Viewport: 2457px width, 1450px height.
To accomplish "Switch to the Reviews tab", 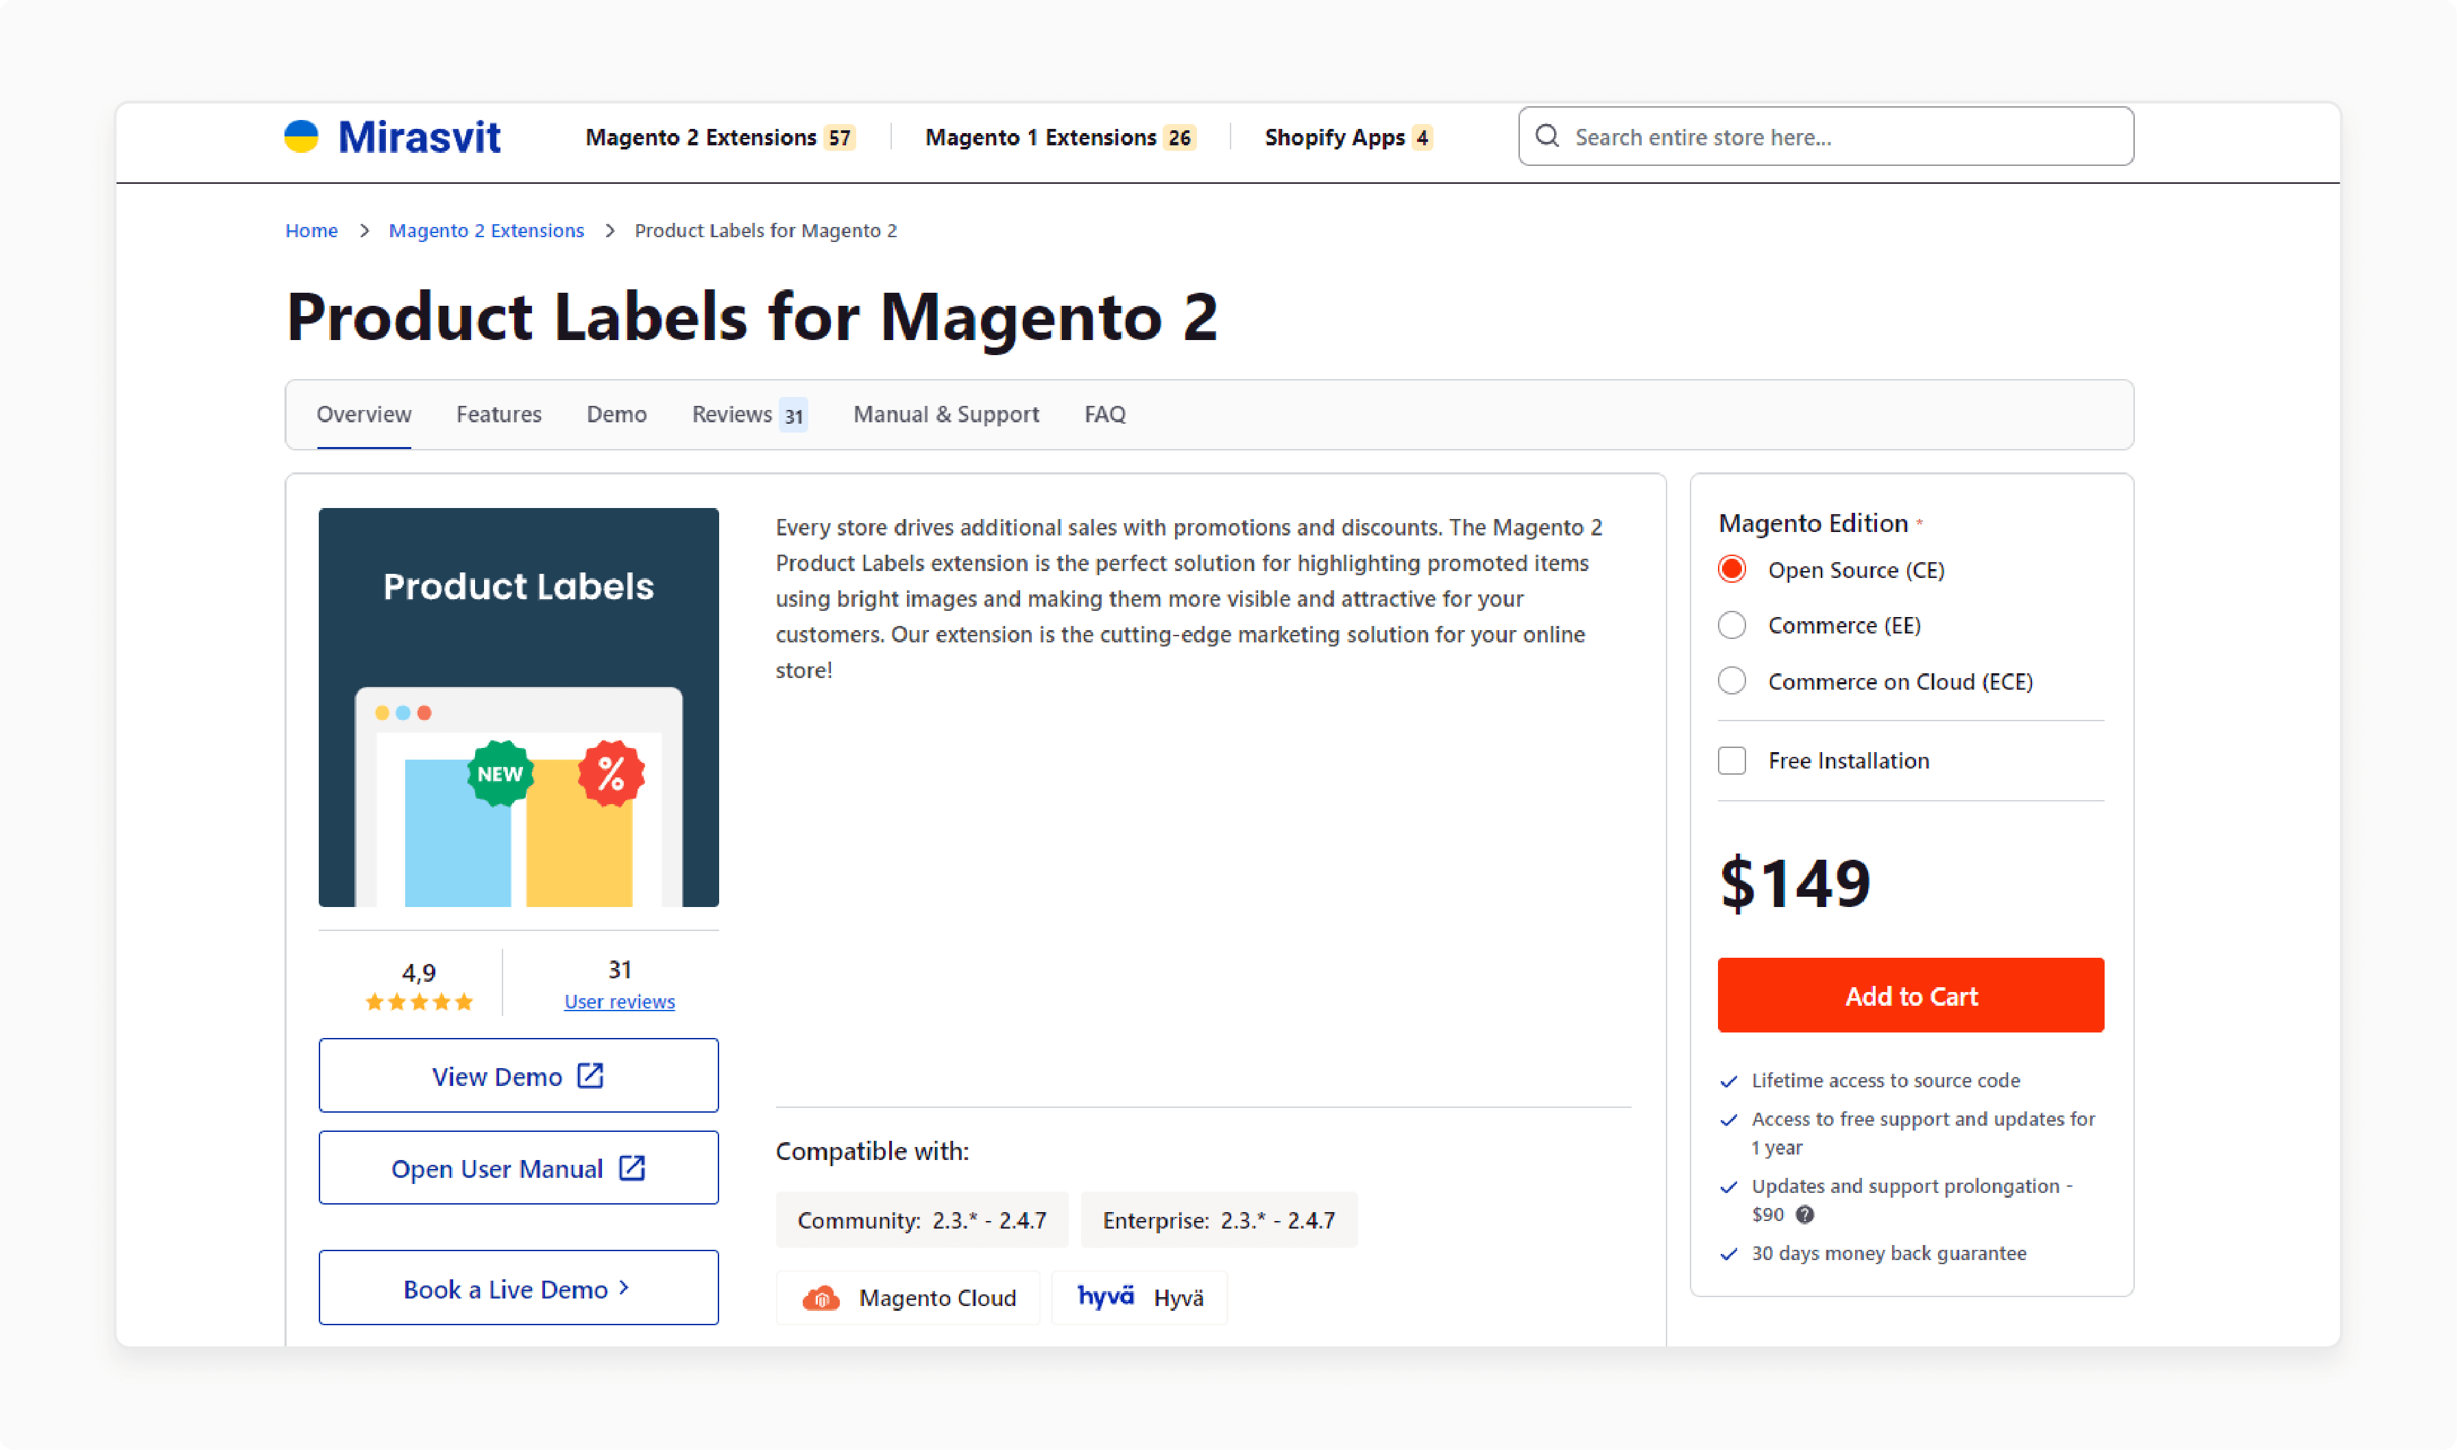I will point(749,414).
